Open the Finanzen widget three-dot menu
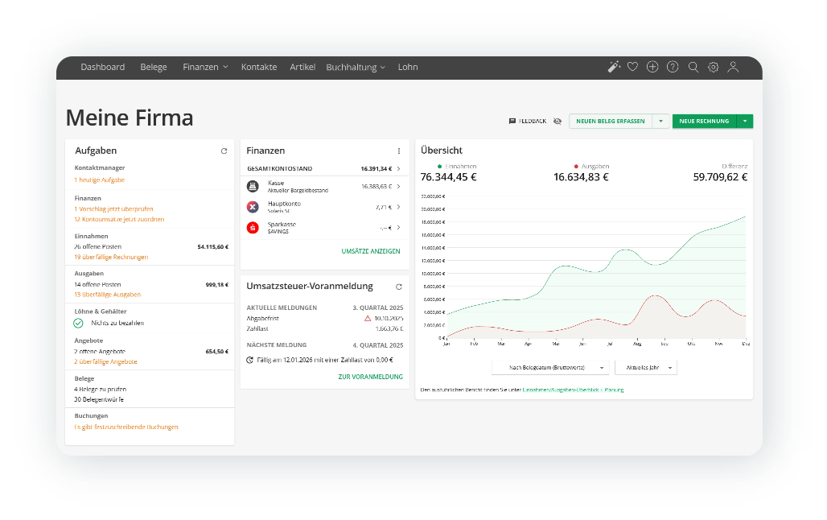 tap(399, 151)
